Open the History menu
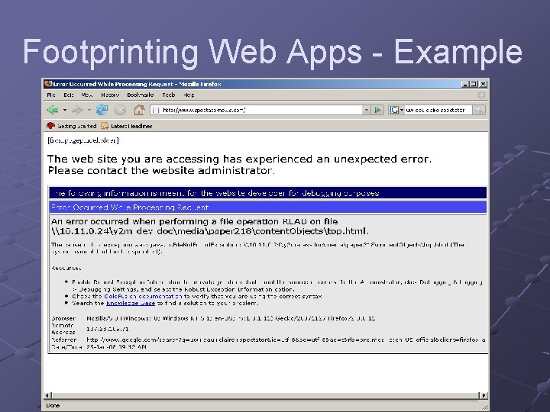This screenshot has width=550, height=412. click(x=110, y=95)
